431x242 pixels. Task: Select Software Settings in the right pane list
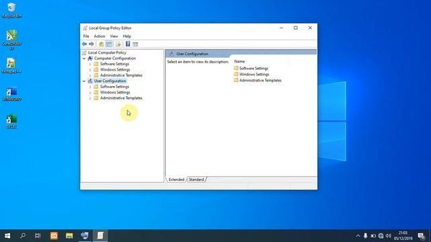coord(253,69)
